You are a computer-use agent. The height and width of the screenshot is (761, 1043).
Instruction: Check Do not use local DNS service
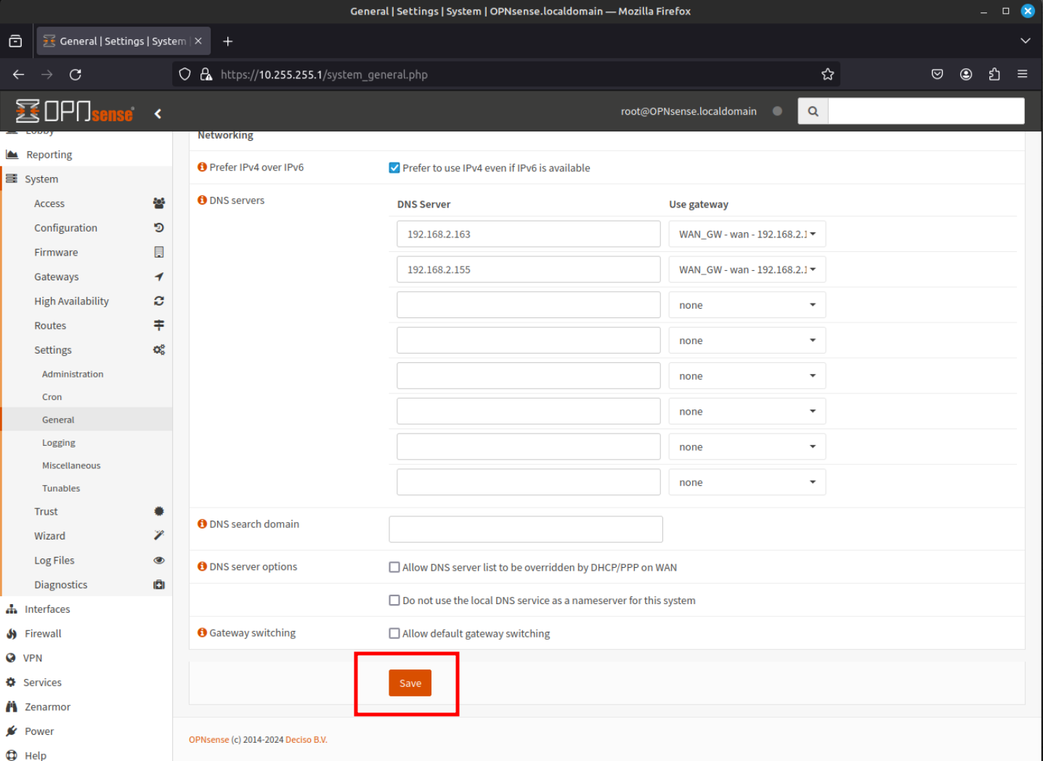click(394, 601)
